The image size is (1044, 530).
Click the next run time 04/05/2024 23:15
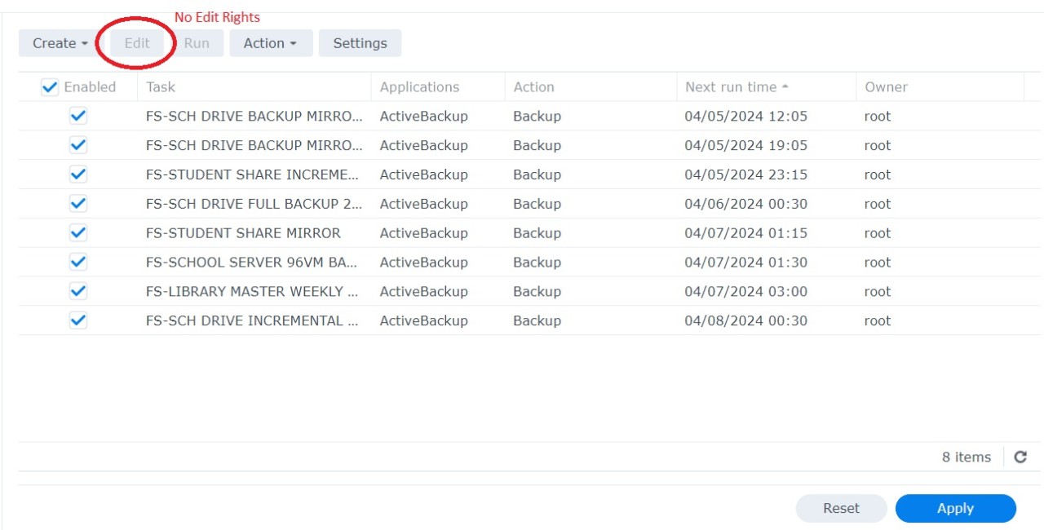tap(746, 174)
